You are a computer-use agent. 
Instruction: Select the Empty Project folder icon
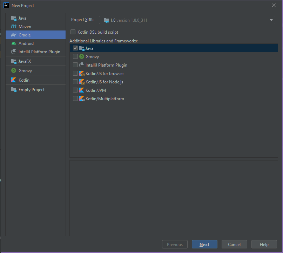tap(14, 90)
